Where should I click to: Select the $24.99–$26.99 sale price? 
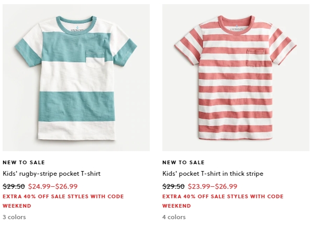click(53, 186)
